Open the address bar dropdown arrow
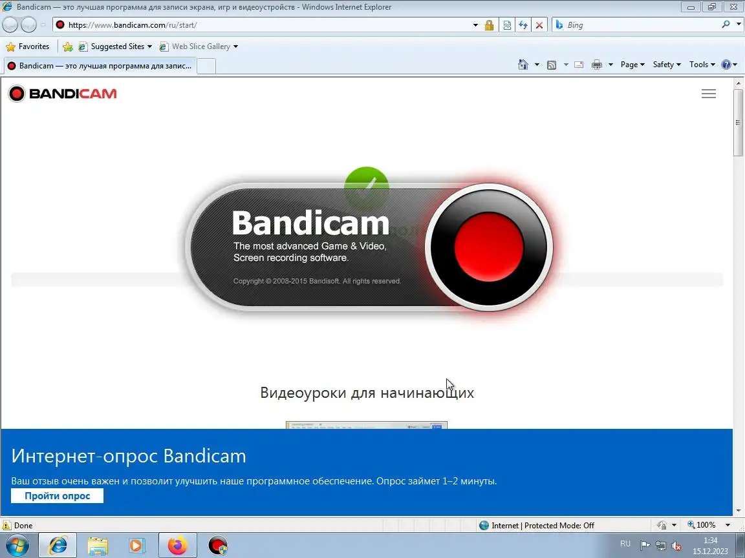The image size is (745, 558). 475,25
